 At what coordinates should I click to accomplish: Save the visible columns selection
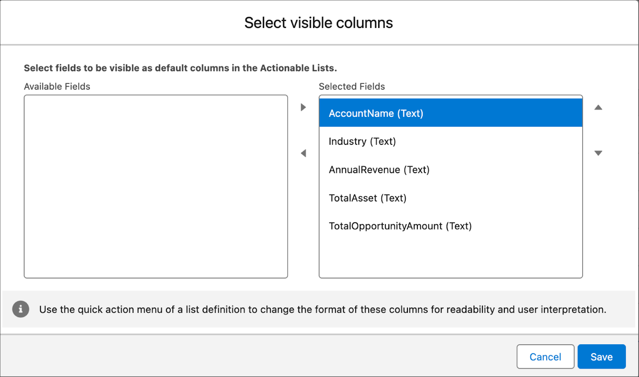tap(601, 357)
